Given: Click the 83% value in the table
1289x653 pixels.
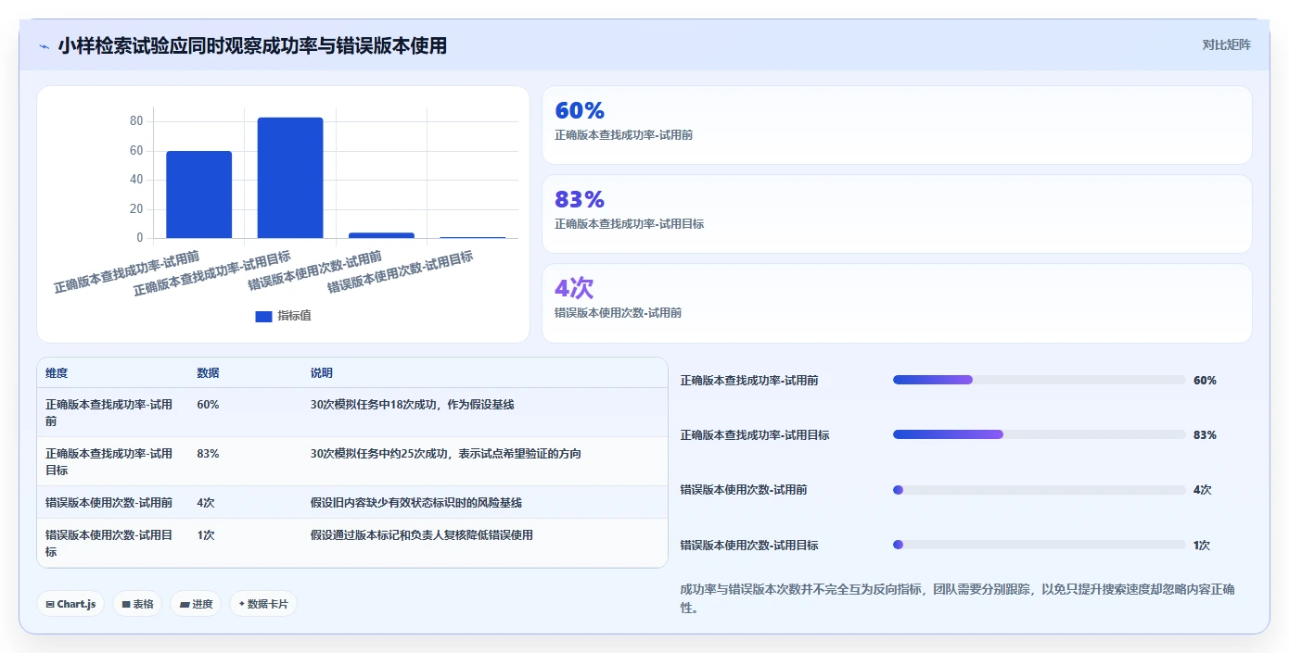Looking at the screenshot, I should (208, 454).
